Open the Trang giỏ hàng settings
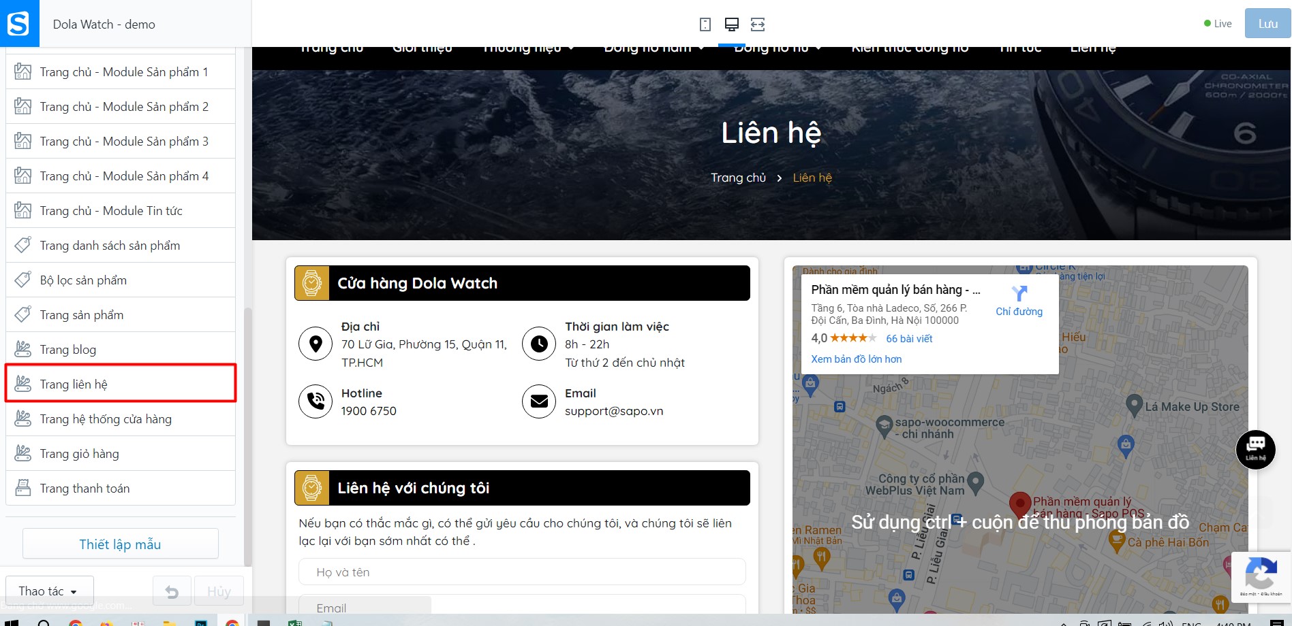 121,453
